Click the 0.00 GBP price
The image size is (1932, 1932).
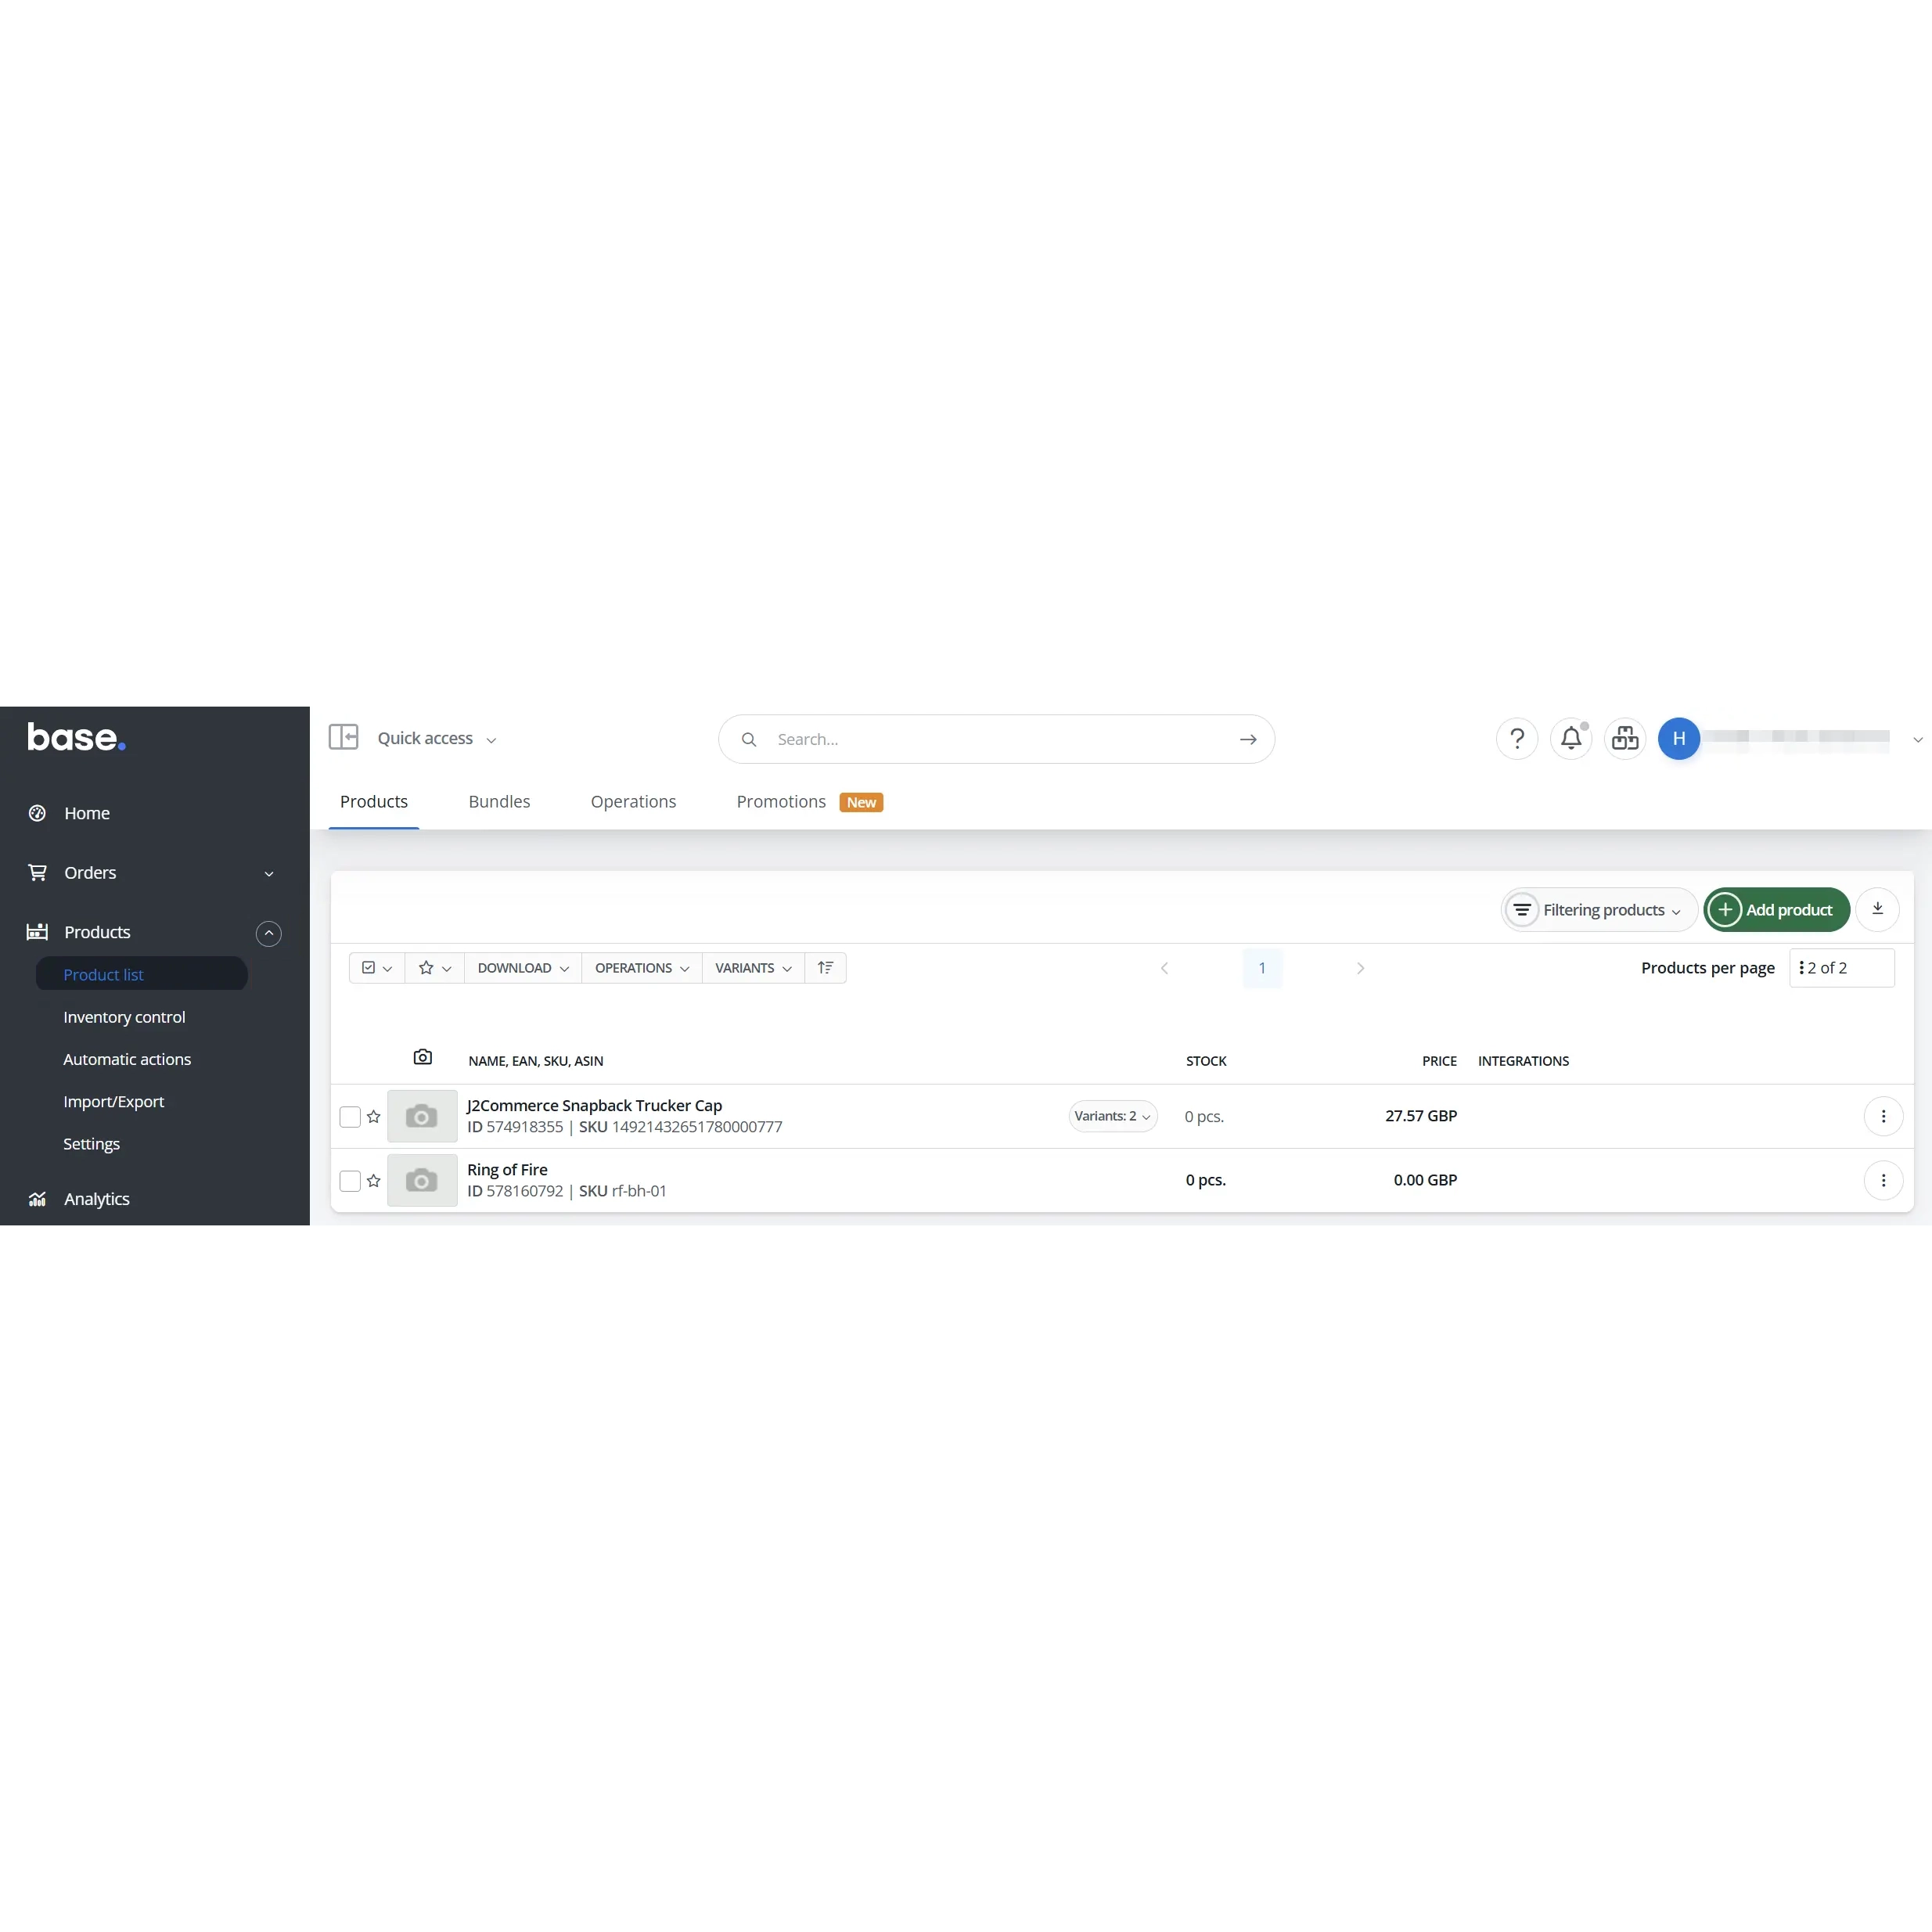1425,1180
